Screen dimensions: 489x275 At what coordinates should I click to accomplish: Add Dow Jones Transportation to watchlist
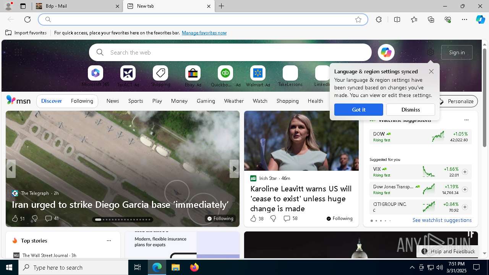465,189
